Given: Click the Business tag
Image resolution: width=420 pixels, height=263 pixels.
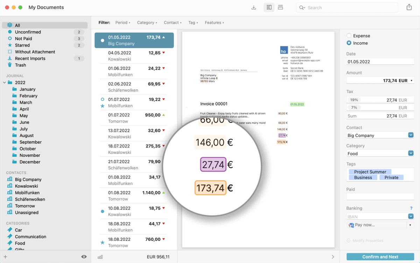Looking at the screenshot, I should (x=363, y=177).
